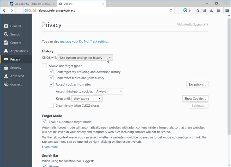231x167 pixels.
Task: Click the Advanced wizard hat icon
Action: (6, 76)
